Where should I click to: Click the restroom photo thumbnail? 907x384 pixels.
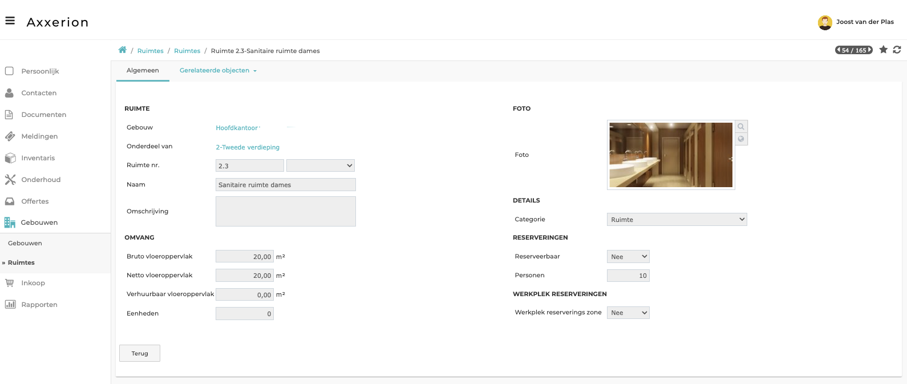pyautogui.click(x=670, y=155)
